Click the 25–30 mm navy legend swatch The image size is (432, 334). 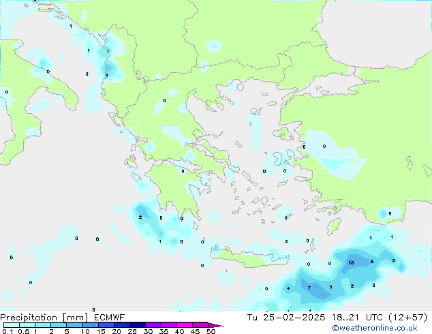point(138,325)
